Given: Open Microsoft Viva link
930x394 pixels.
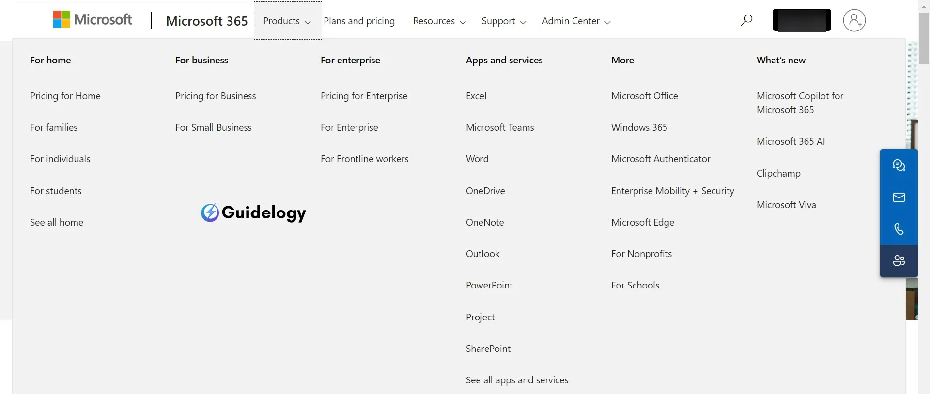Looking at the screenshot, I should click(x=786, y=205).
